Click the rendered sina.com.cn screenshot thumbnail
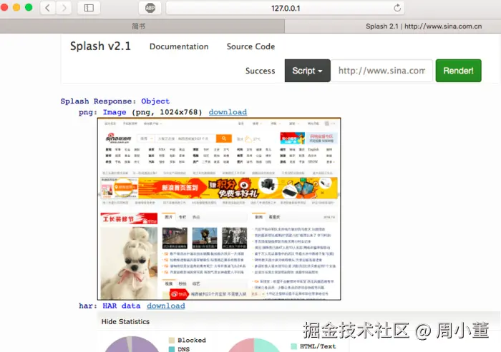The height and width of the screenshot is (352, 501). pyautogui.click(x=219, y=208)
